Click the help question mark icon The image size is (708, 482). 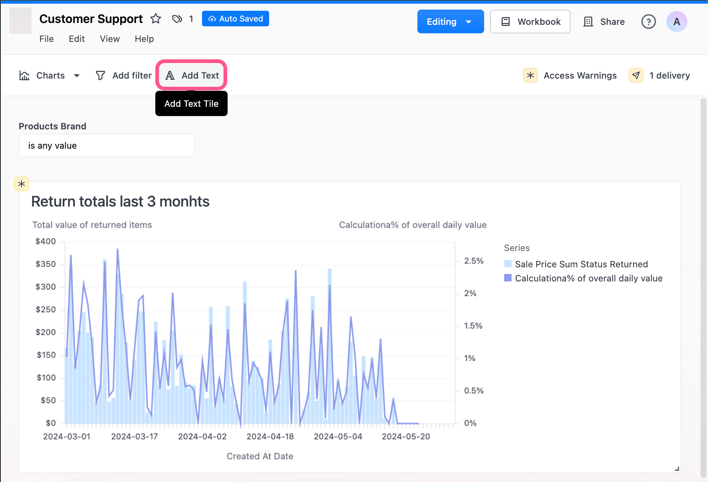[648, 22]
